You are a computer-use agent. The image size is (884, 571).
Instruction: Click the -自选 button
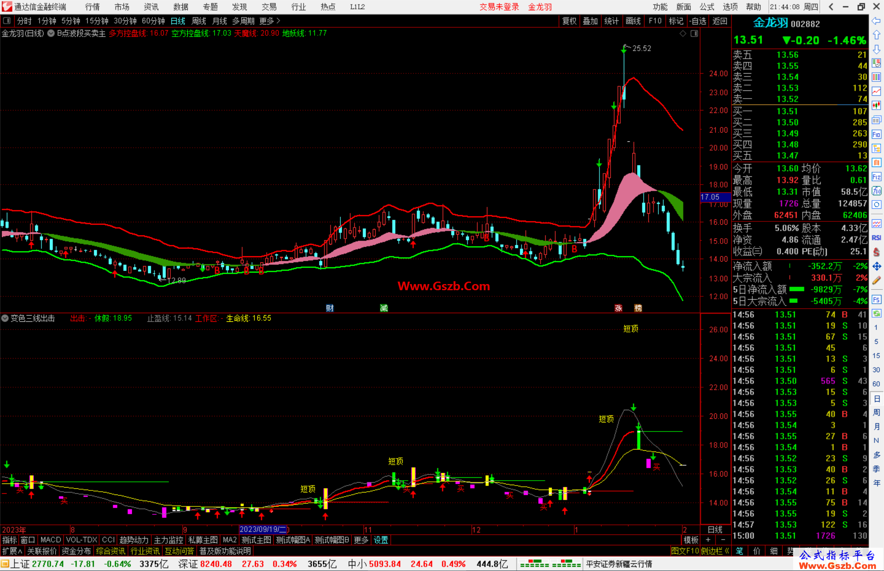pos(697,21)
